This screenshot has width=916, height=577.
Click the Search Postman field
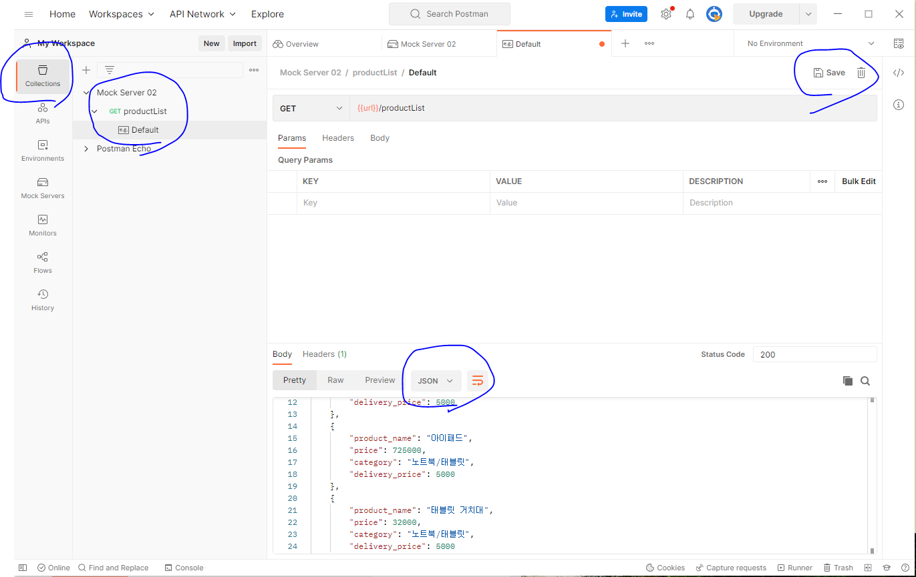tap(450, 14)
